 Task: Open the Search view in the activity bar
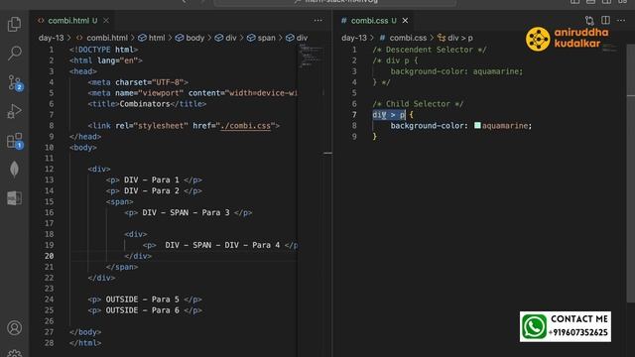click(15, 53)
